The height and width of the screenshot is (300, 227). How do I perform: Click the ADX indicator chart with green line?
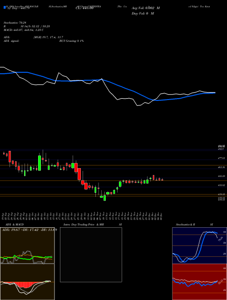27,245
